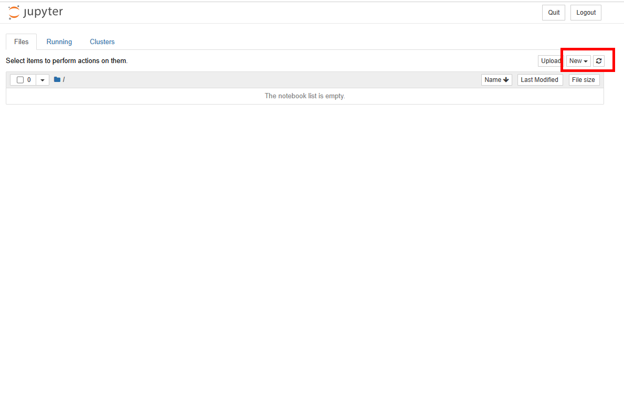This screenshot has height=403, width=624.
Task: Click the selected items count 0
Action: pyautogui.click(x=29, y=80)
